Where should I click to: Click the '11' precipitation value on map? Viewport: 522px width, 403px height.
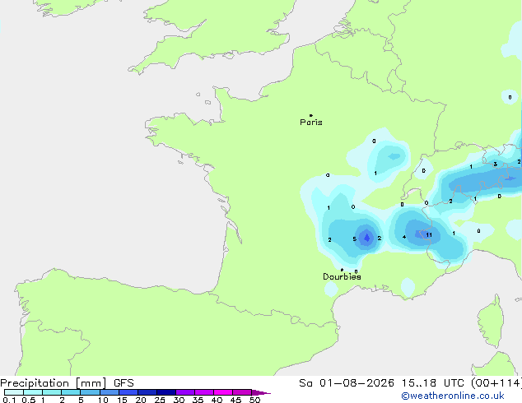pyautogui.click(x=429, y=235)
